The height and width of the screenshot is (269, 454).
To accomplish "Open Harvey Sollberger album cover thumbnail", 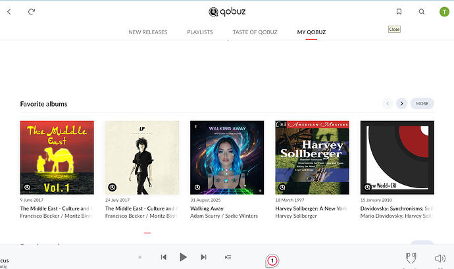I will tap(312, 157).
